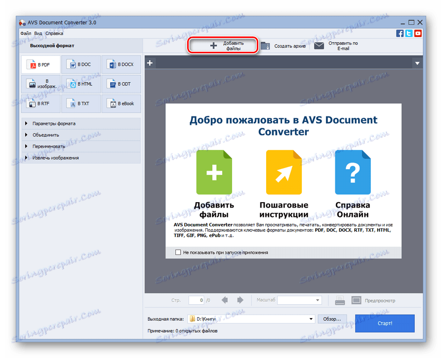
Task: Select the To DOC output format
Action: click(81, 65)
